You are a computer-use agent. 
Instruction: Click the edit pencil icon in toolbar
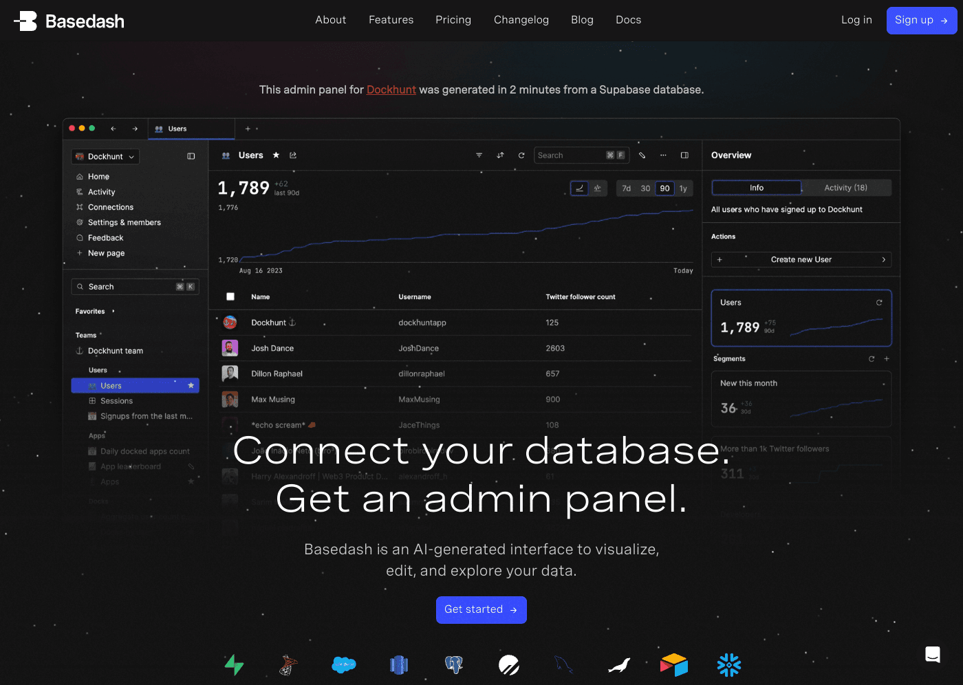coord(642,155)
